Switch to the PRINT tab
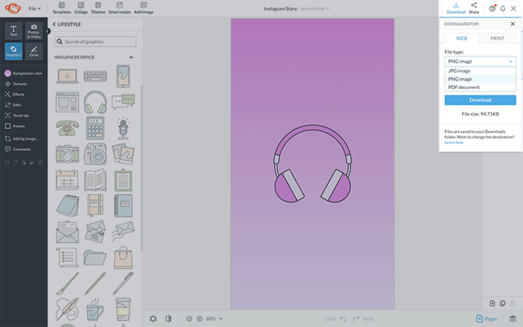The image size is (523, 327). (497, 38)
